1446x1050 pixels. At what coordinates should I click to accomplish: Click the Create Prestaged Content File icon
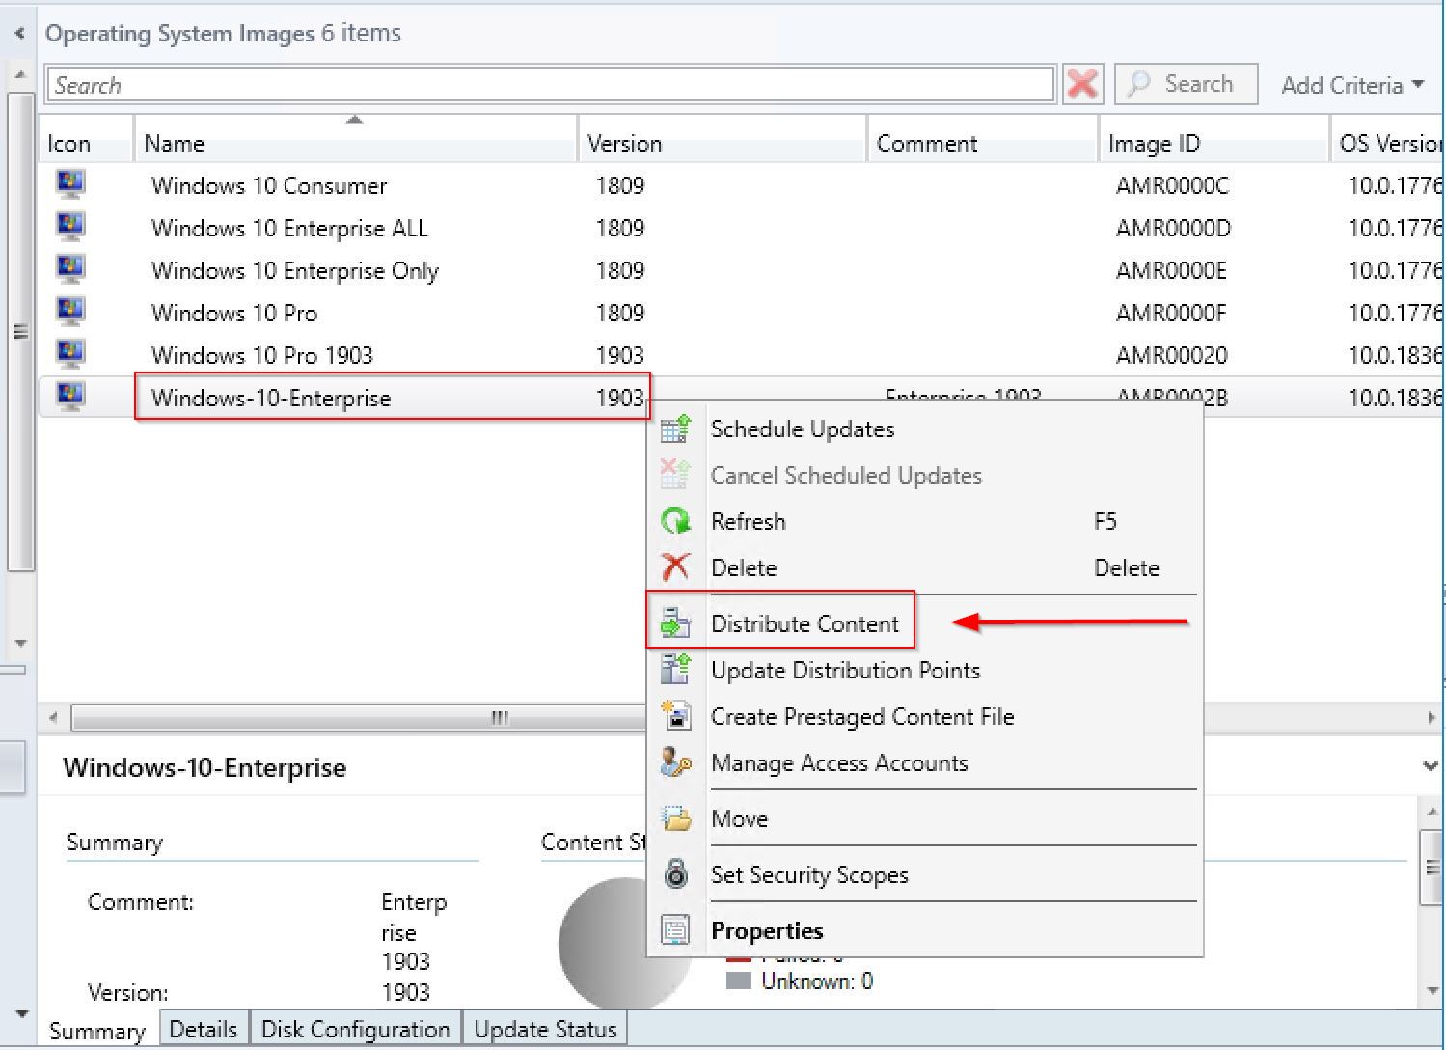[675, 716]
